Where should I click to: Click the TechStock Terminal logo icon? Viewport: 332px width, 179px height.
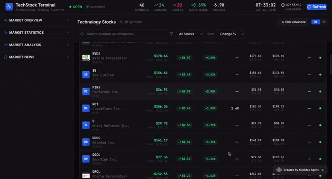[x=9, y=7]
